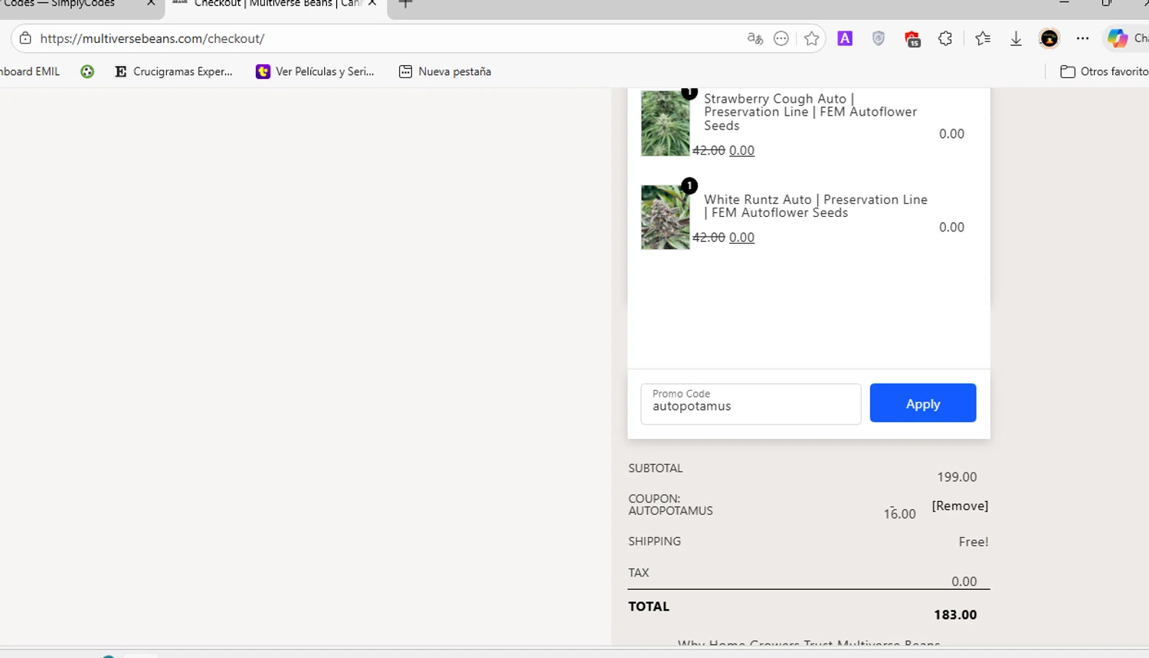This screenshot has width=1149, height=658.
Task: Open the Extensions puzzle icon
Action: pyautogui.click(x=945, y=38)
